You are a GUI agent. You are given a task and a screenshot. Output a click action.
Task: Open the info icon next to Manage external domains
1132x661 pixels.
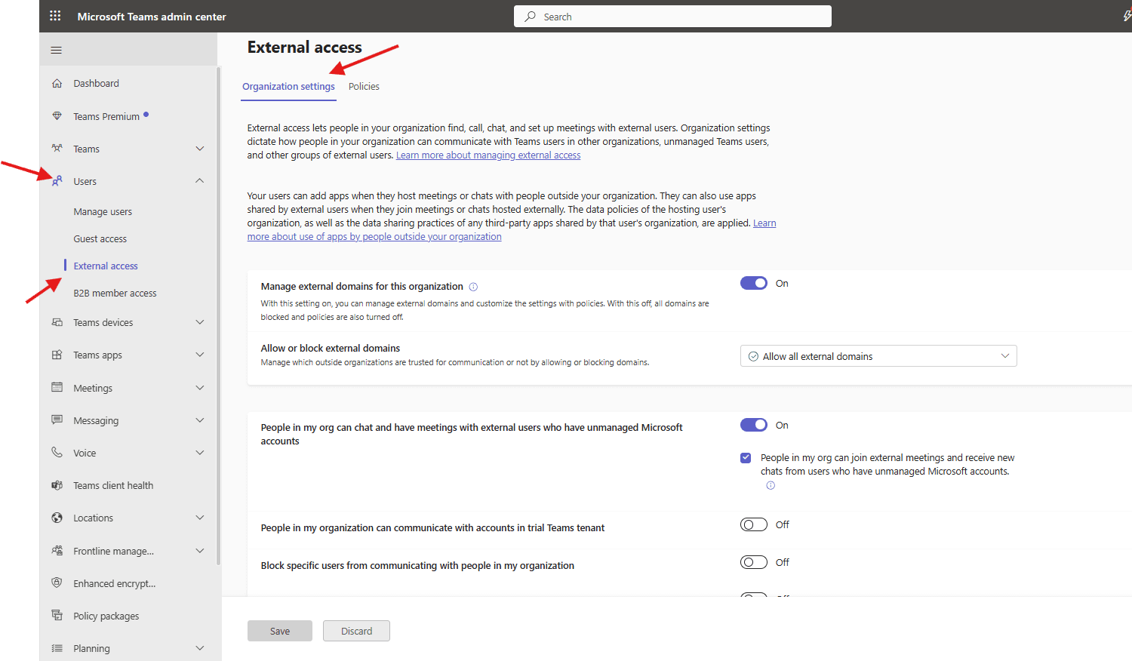coord(472,287)
